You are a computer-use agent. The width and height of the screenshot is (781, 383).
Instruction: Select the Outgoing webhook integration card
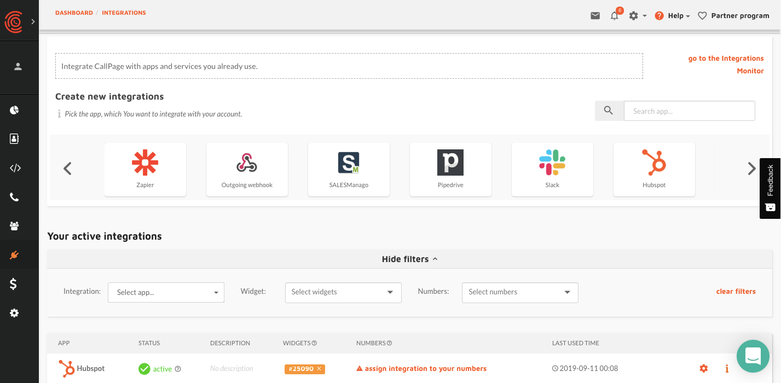247,169
